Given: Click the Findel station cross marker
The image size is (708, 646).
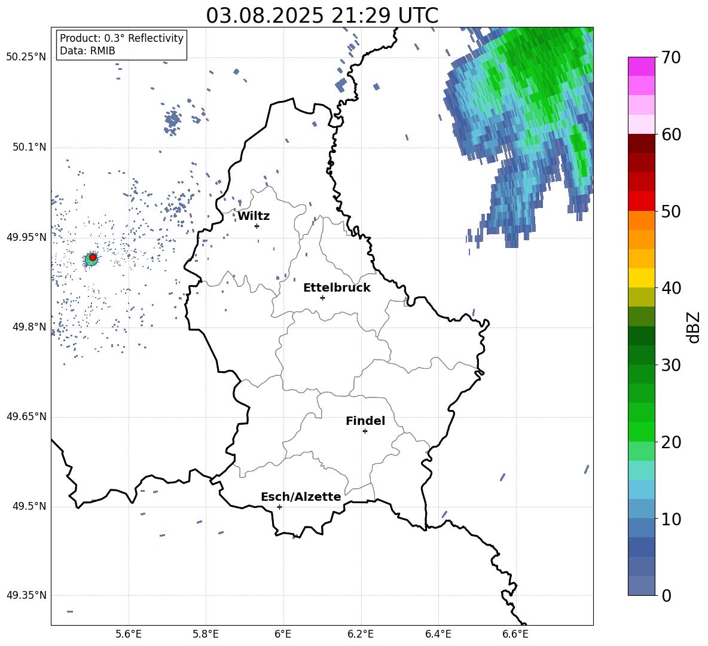Looking at the screenshot, I should coord(365,431).
